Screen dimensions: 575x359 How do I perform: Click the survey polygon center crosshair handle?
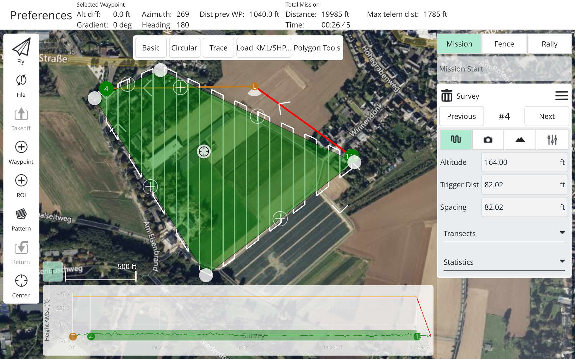[204, 151]
